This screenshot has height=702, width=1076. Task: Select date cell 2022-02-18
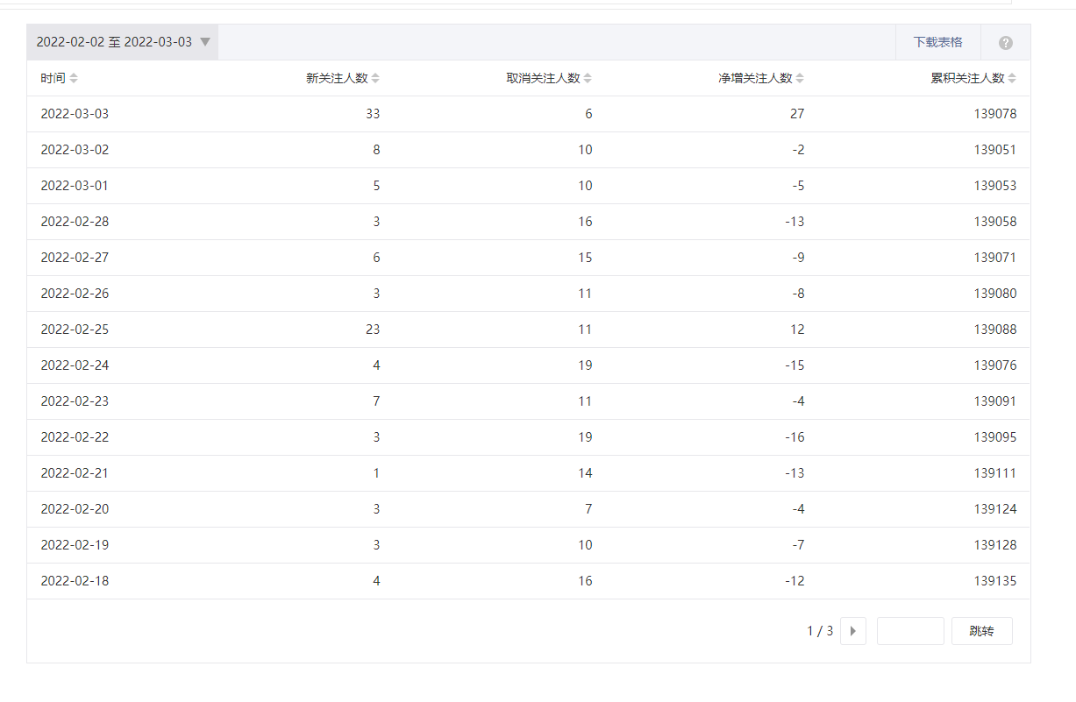75,581
